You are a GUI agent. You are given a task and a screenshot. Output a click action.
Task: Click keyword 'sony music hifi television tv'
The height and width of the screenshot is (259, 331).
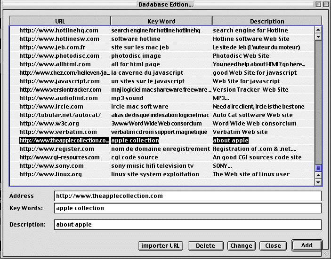(x=153, y=166)
